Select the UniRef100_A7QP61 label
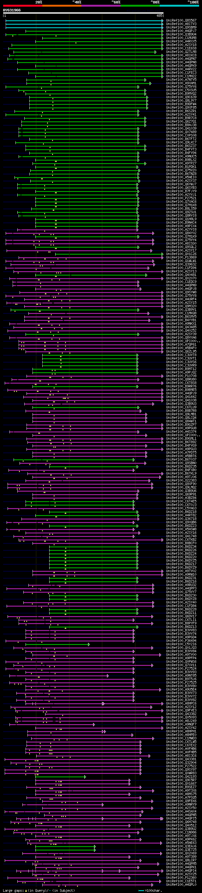This screenshot has width=202, height=893. (181, 345)
